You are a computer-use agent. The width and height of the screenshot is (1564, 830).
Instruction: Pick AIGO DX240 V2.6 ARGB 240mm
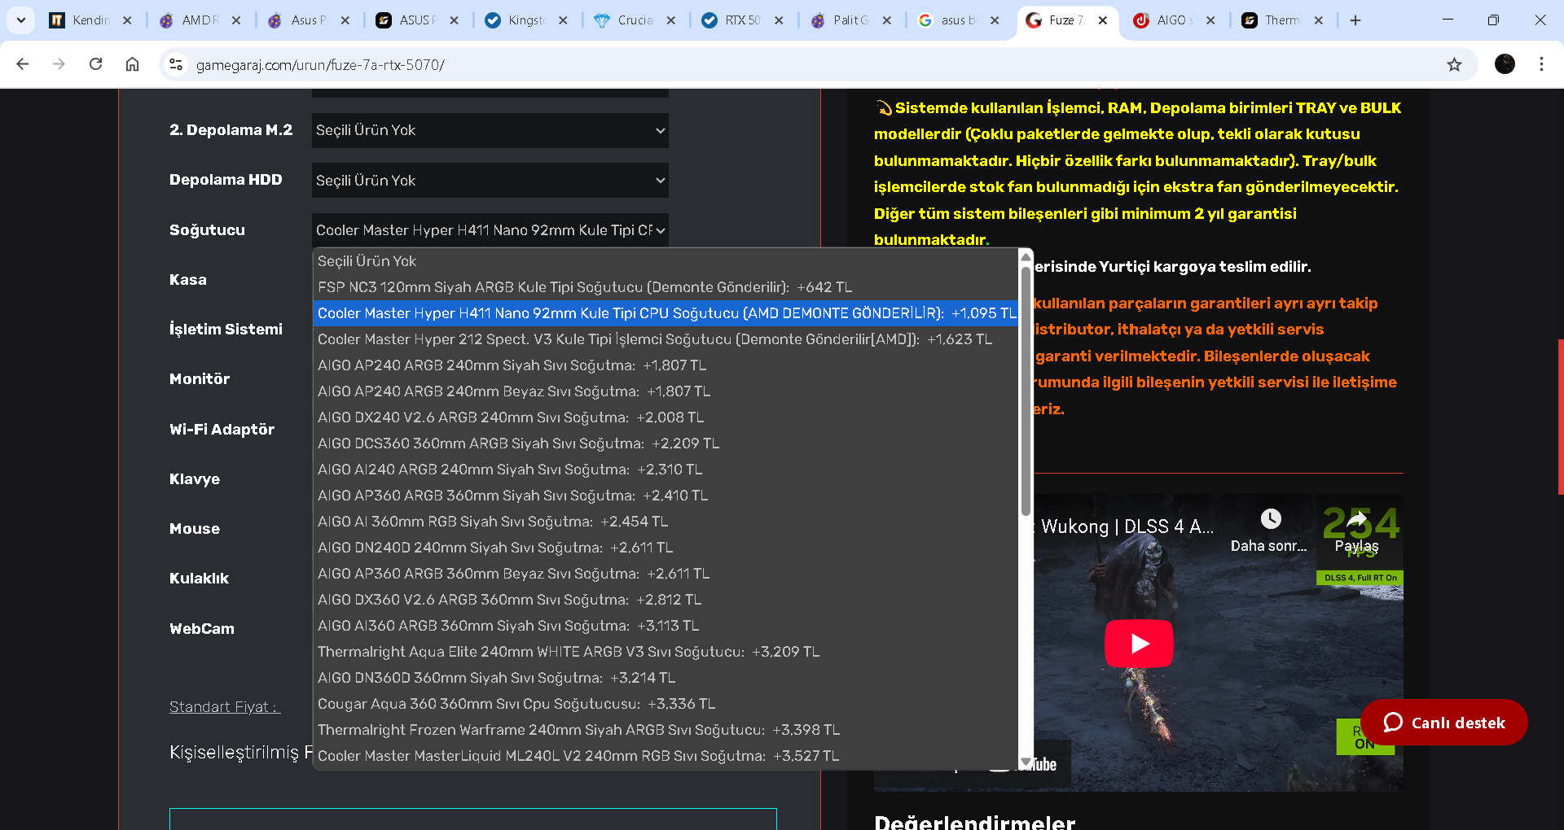tap(666, 417)
